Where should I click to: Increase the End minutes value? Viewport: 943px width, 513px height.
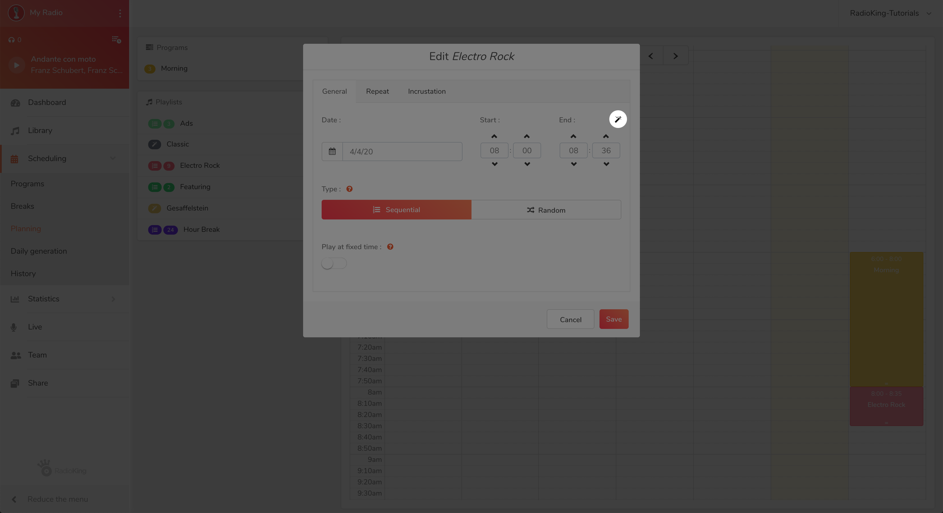[x=606, y=136]
